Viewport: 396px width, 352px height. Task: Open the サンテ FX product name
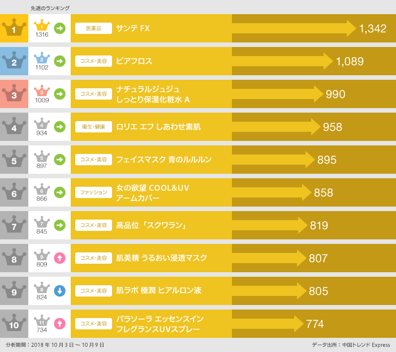[x=133, y=28]
